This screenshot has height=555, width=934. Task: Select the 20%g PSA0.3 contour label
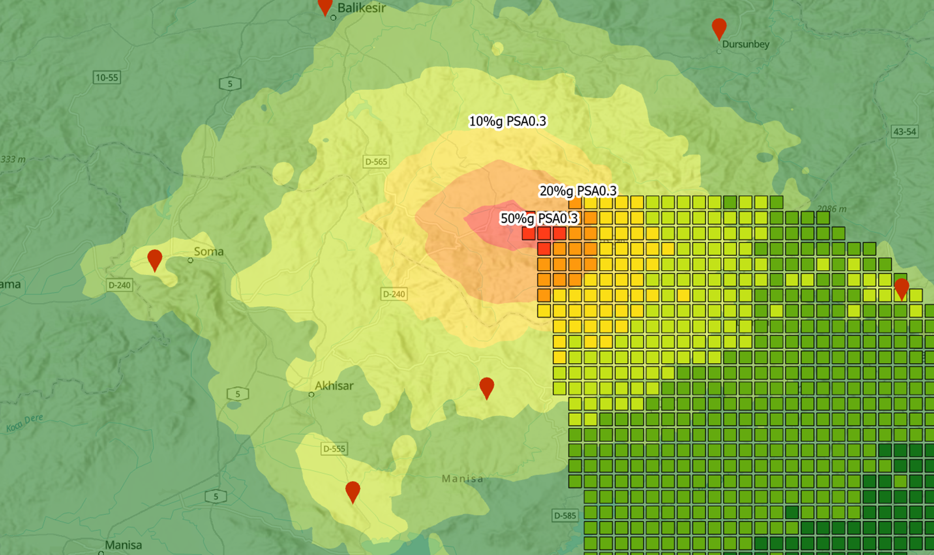[577, 191]
